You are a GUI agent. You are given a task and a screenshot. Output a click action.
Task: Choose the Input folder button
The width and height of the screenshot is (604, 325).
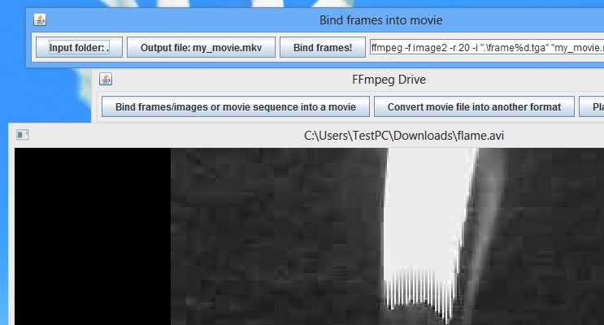(79, 47)
